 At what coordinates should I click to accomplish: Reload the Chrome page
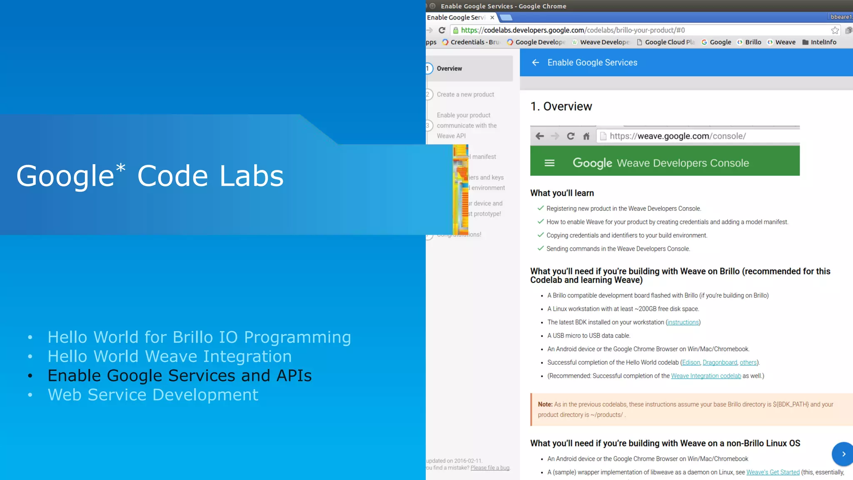click(442, 30)
